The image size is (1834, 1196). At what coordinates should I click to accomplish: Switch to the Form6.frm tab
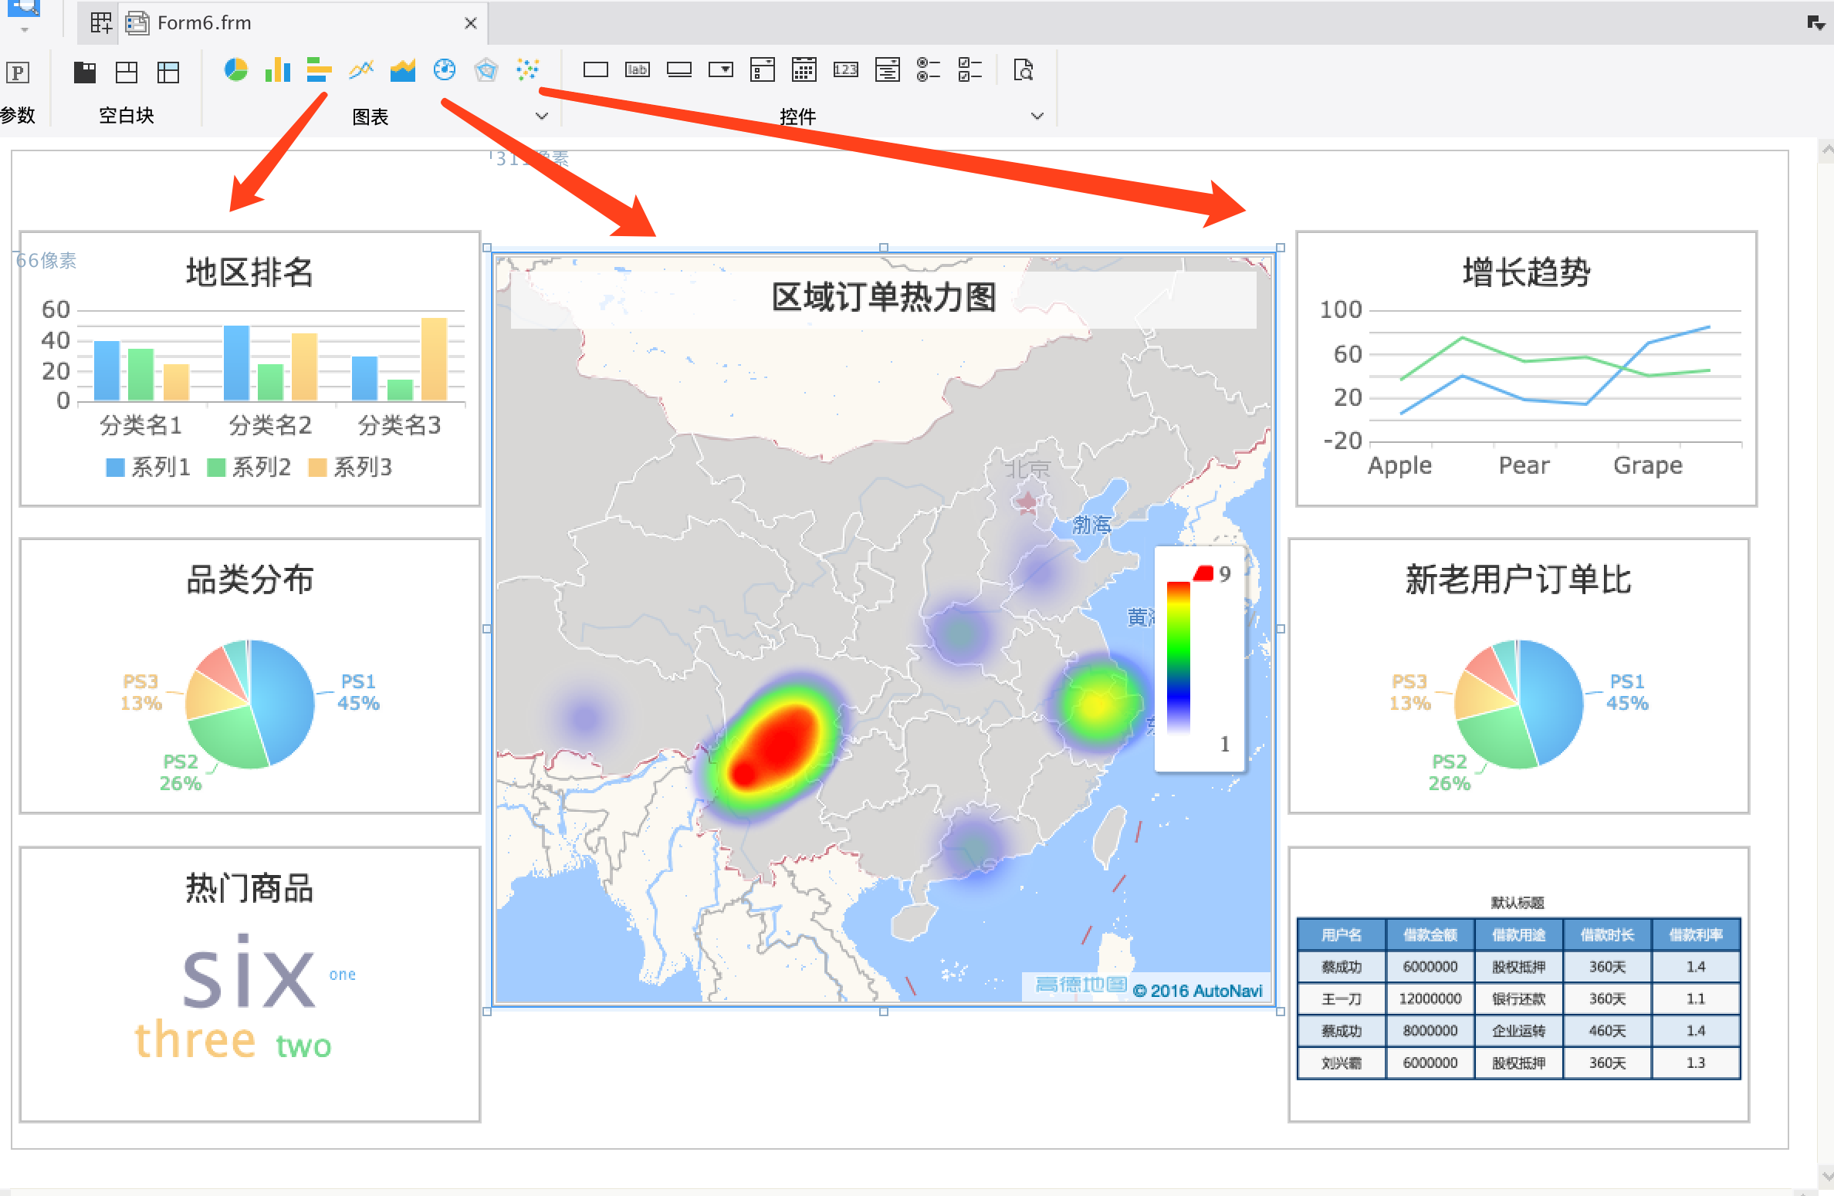[205, 23]
